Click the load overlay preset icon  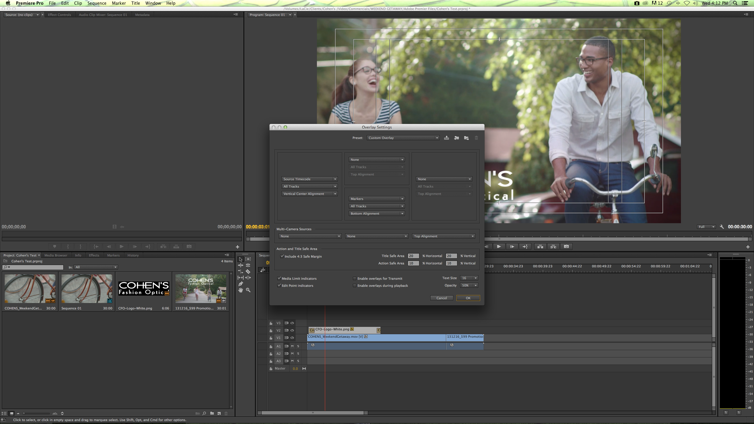[x=456, y=137]
